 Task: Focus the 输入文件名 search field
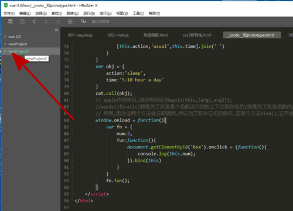coord(101,22)
